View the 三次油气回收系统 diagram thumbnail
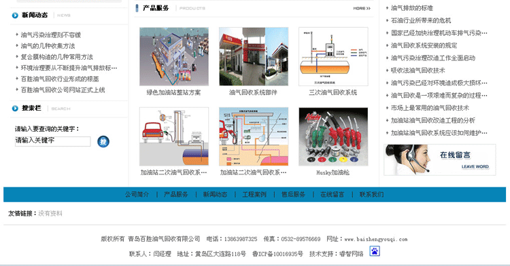510x266 pixels. pyautogui.click(x=333, y=56)
